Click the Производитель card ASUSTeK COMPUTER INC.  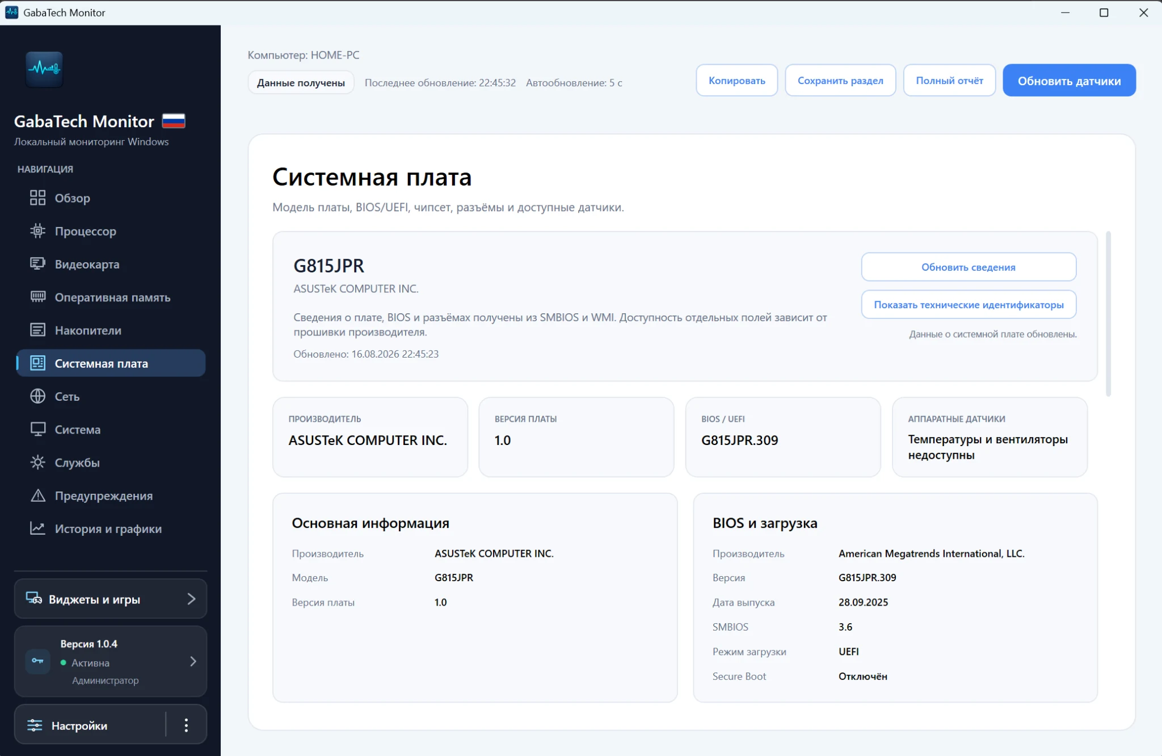[x=370, y=436]
